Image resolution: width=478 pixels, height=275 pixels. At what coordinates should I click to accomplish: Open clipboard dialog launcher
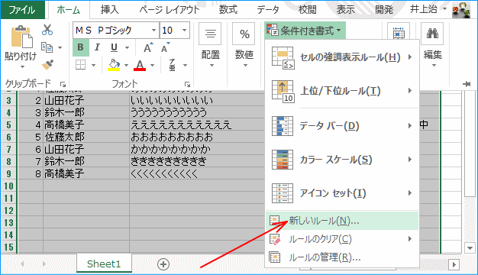click(63, 84)
